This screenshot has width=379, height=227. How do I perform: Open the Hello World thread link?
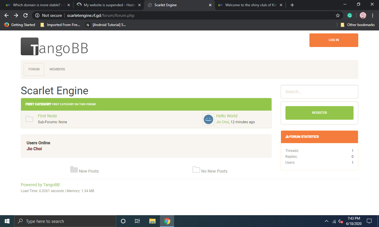[x=227, y=116]
